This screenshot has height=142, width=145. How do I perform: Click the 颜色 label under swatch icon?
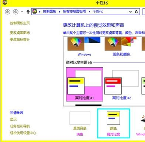113,128
